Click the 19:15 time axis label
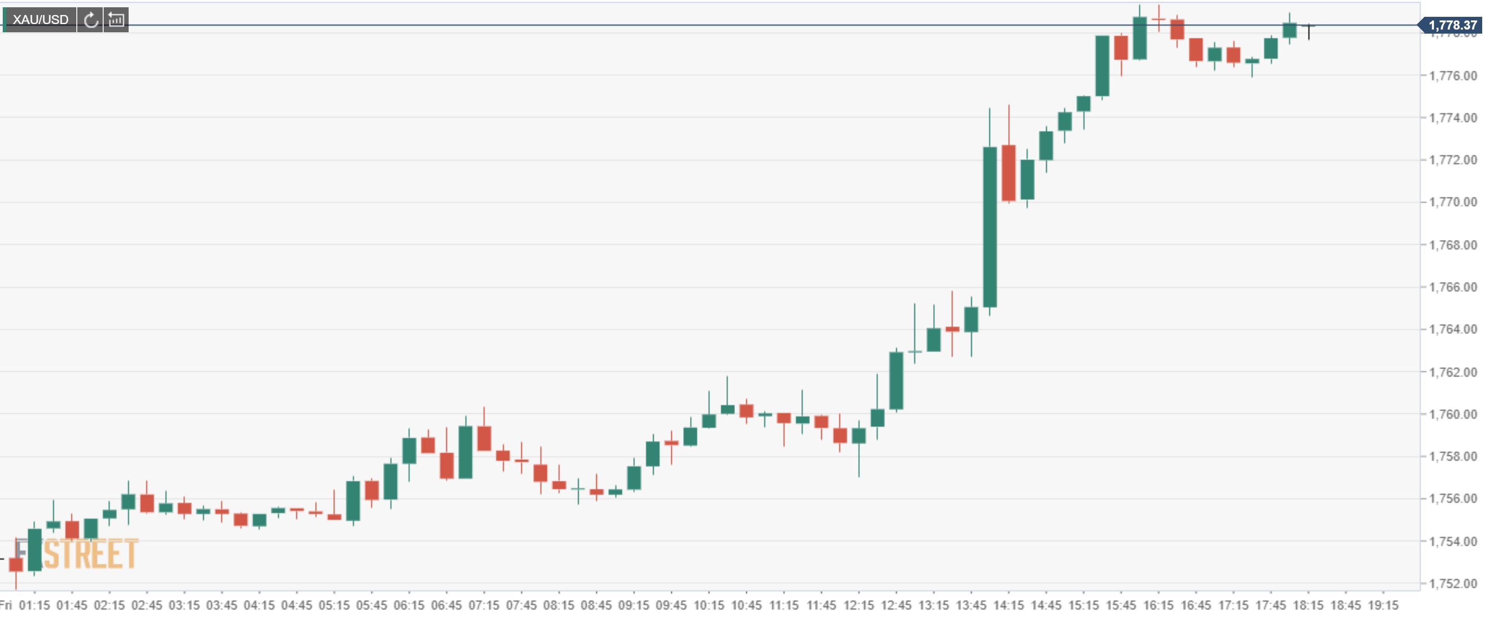Image resolution: width=1494 pixels, height=623 pixels. [x=1383, y=606]
